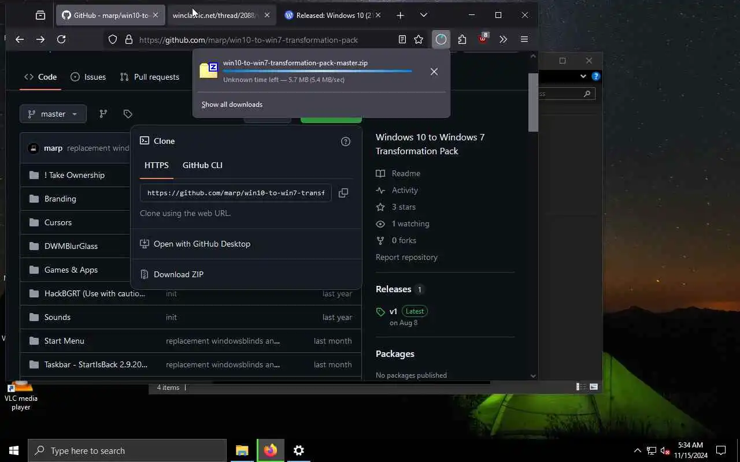Go forward one page
Image resolution: width=740 pixels, height=462 pixels.
pyautogui.click(x=40, y=39)
